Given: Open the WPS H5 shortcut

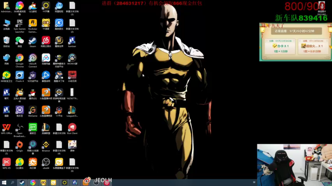Looking at the screenshot, I should click(x=6, y=164).
